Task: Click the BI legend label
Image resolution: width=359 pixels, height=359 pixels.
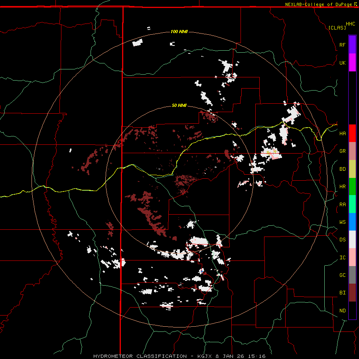Action: click(342, 293)
